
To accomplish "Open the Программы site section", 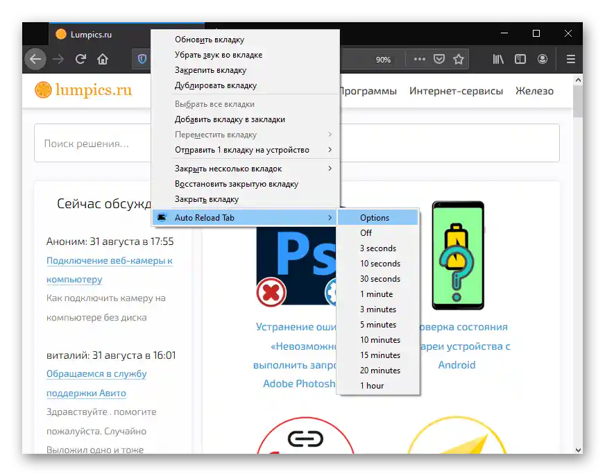I will (368, 91).
